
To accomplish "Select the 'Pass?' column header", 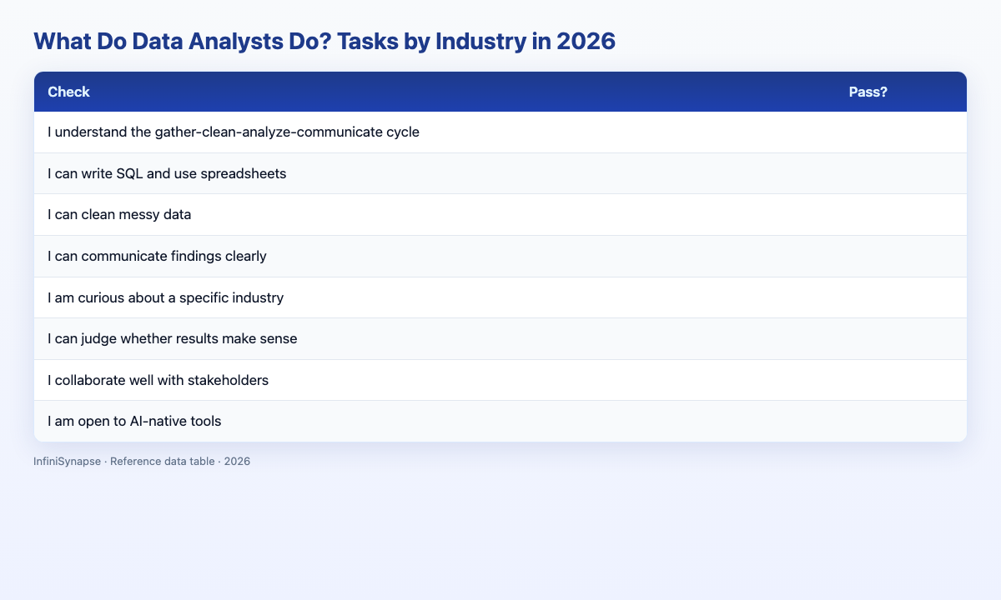I will click(868, 92).
